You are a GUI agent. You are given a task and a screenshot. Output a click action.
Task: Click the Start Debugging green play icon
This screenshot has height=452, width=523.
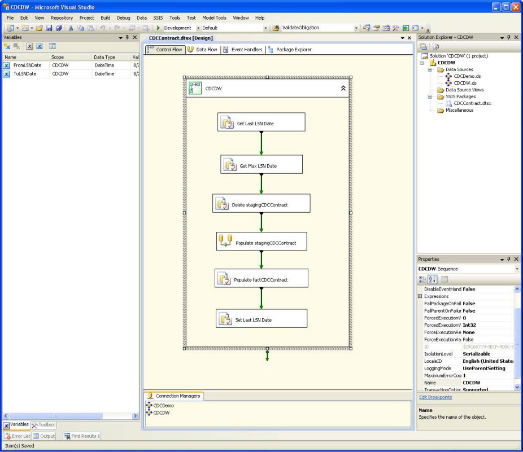[159, 28]
